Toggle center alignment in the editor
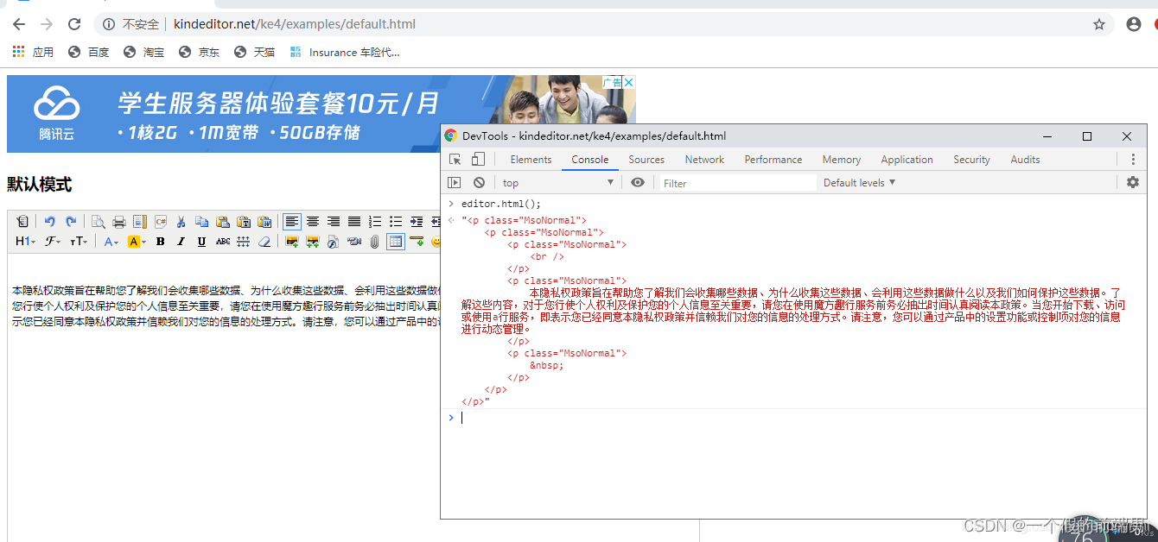Viewport: 1158px width, 542px height. pos(312,222)
